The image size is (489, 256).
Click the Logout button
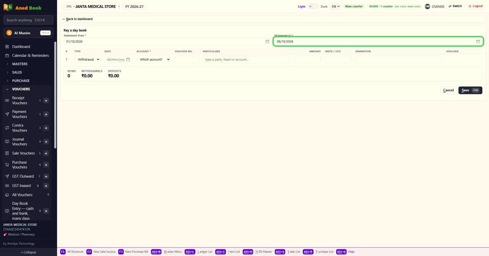tap(475, 6)
